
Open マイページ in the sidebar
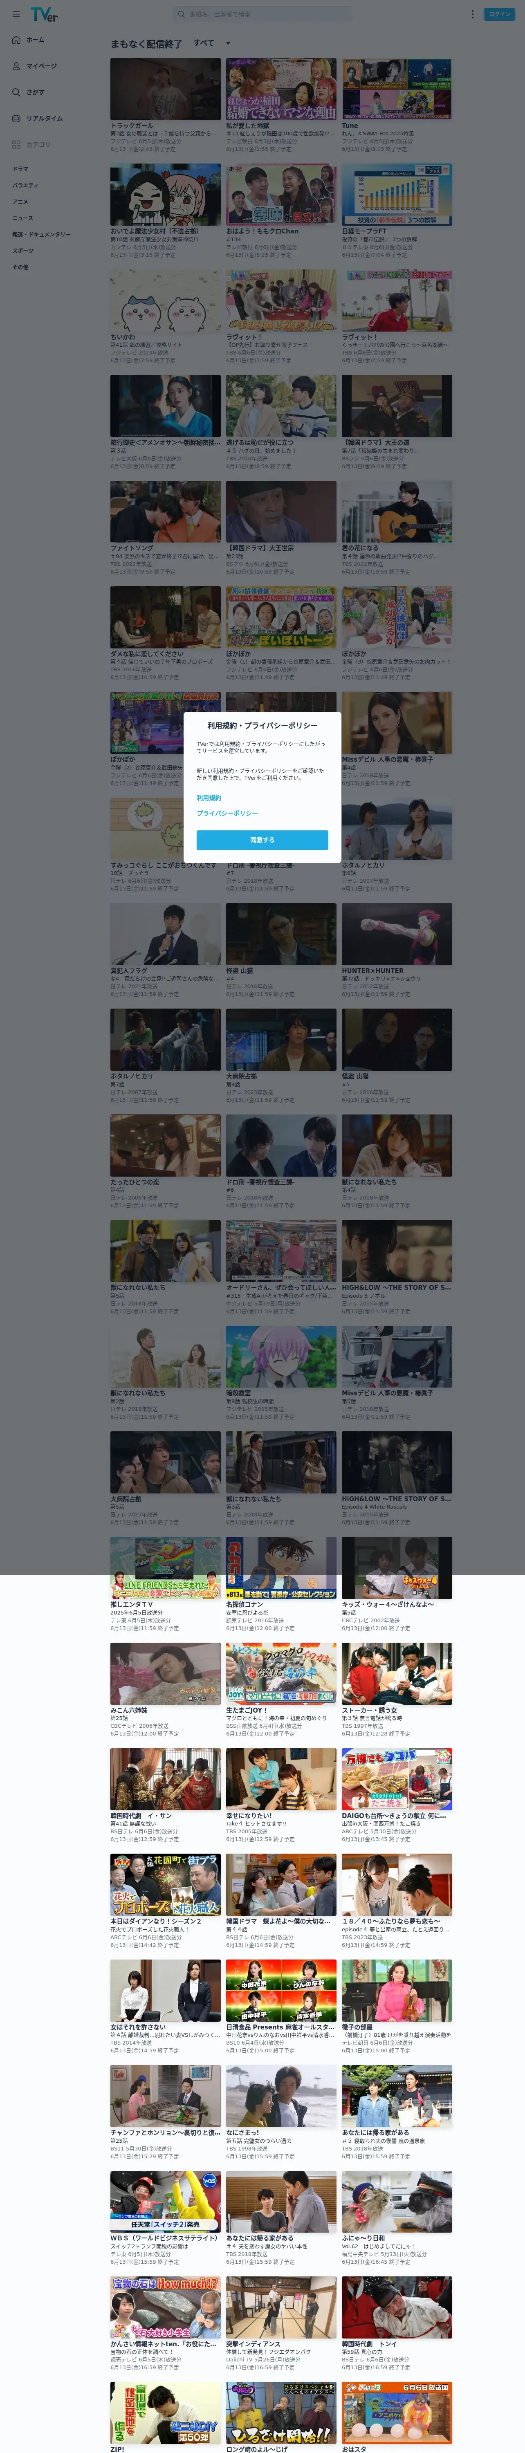point(41,66)
